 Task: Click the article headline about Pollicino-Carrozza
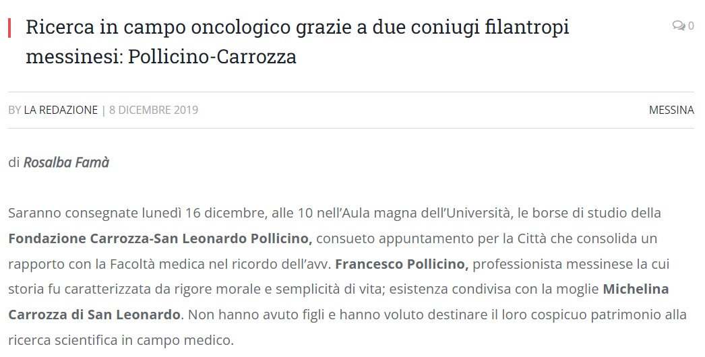[x=297, y=41]
